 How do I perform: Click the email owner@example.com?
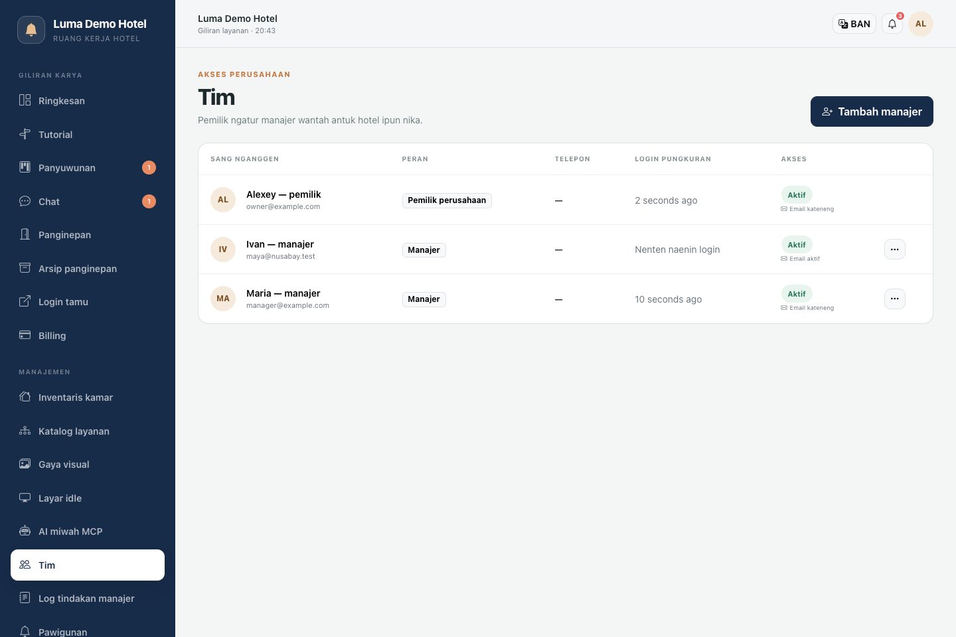(x=283, y=206)
